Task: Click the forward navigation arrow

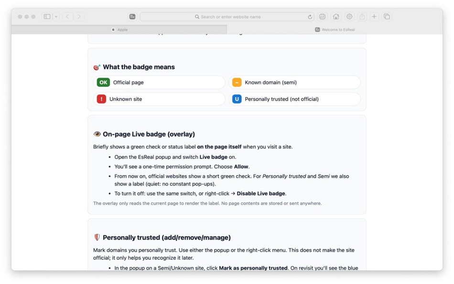Action: 79,16
